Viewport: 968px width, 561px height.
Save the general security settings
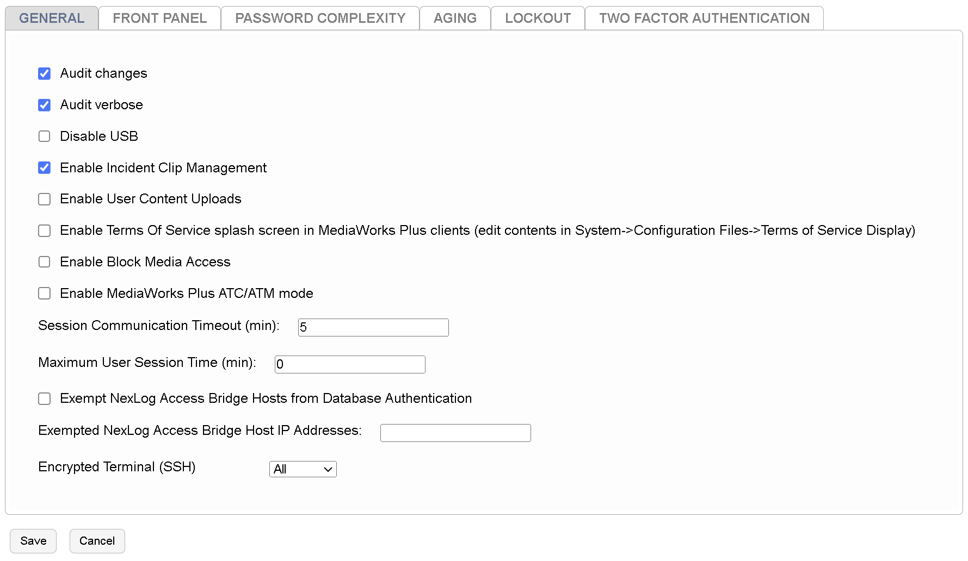[x=33, y=541]
